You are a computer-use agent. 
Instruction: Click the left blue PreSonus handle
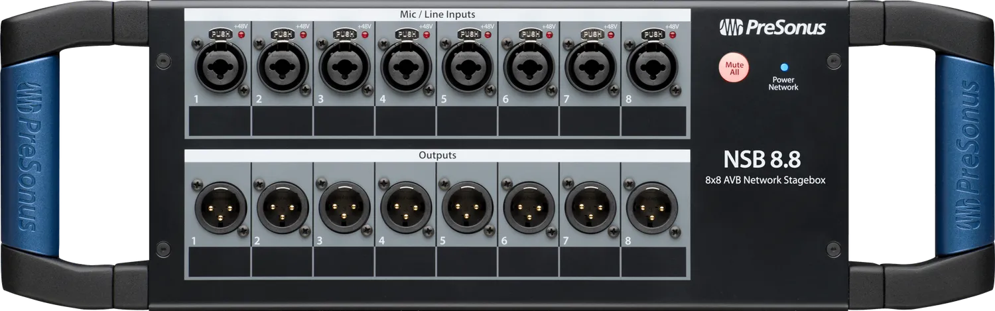29,156
